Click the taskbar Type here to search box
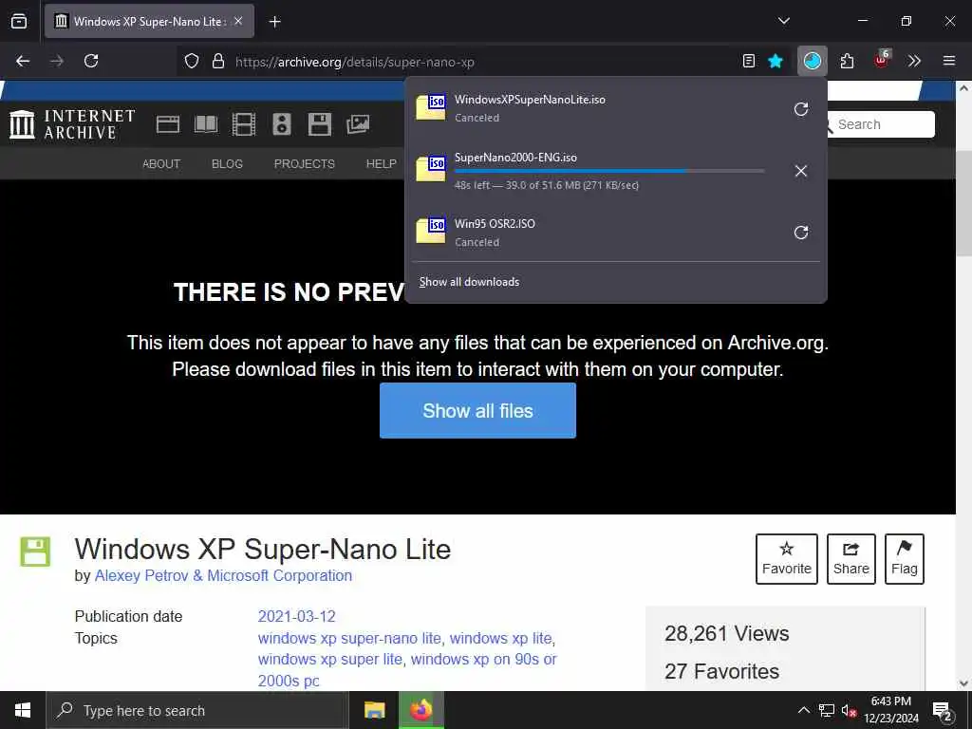The width and height of the screenshot is (972, 729). pyautogui.click(x=197, y=710)
